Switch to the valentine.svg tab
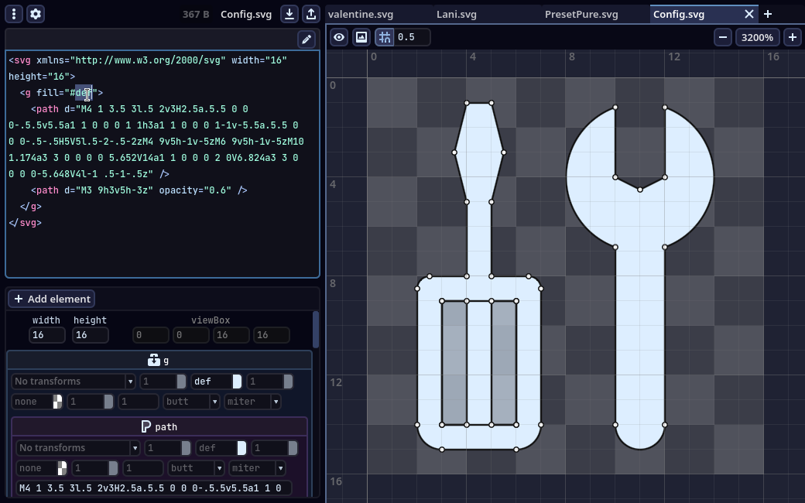805x503 pixels. click(x=379, y=15)
